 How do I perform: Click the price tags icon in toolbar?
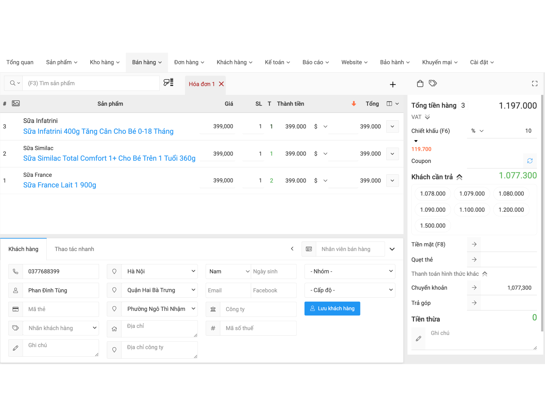tap(433, 83)
